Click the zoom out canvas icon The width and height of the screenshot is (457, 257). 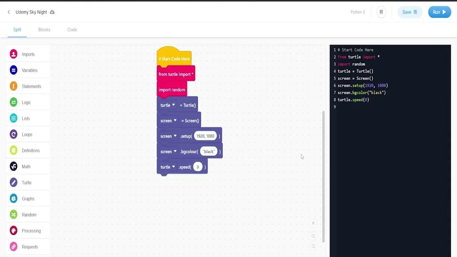click(x=313, y=246)
